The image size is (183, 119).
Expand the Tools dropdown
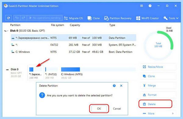tap(171, 18)
